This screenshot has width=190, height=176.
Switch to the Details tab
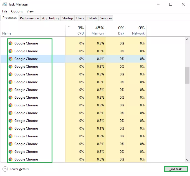coord(92,18)
